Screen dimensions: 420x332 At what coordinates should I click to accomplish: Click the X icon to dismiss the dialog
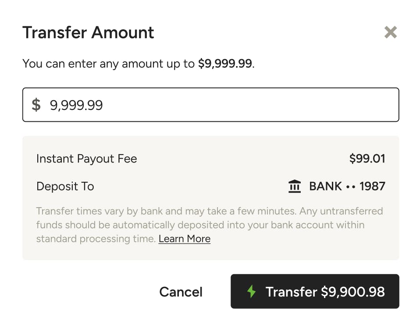tap(391, 32)
